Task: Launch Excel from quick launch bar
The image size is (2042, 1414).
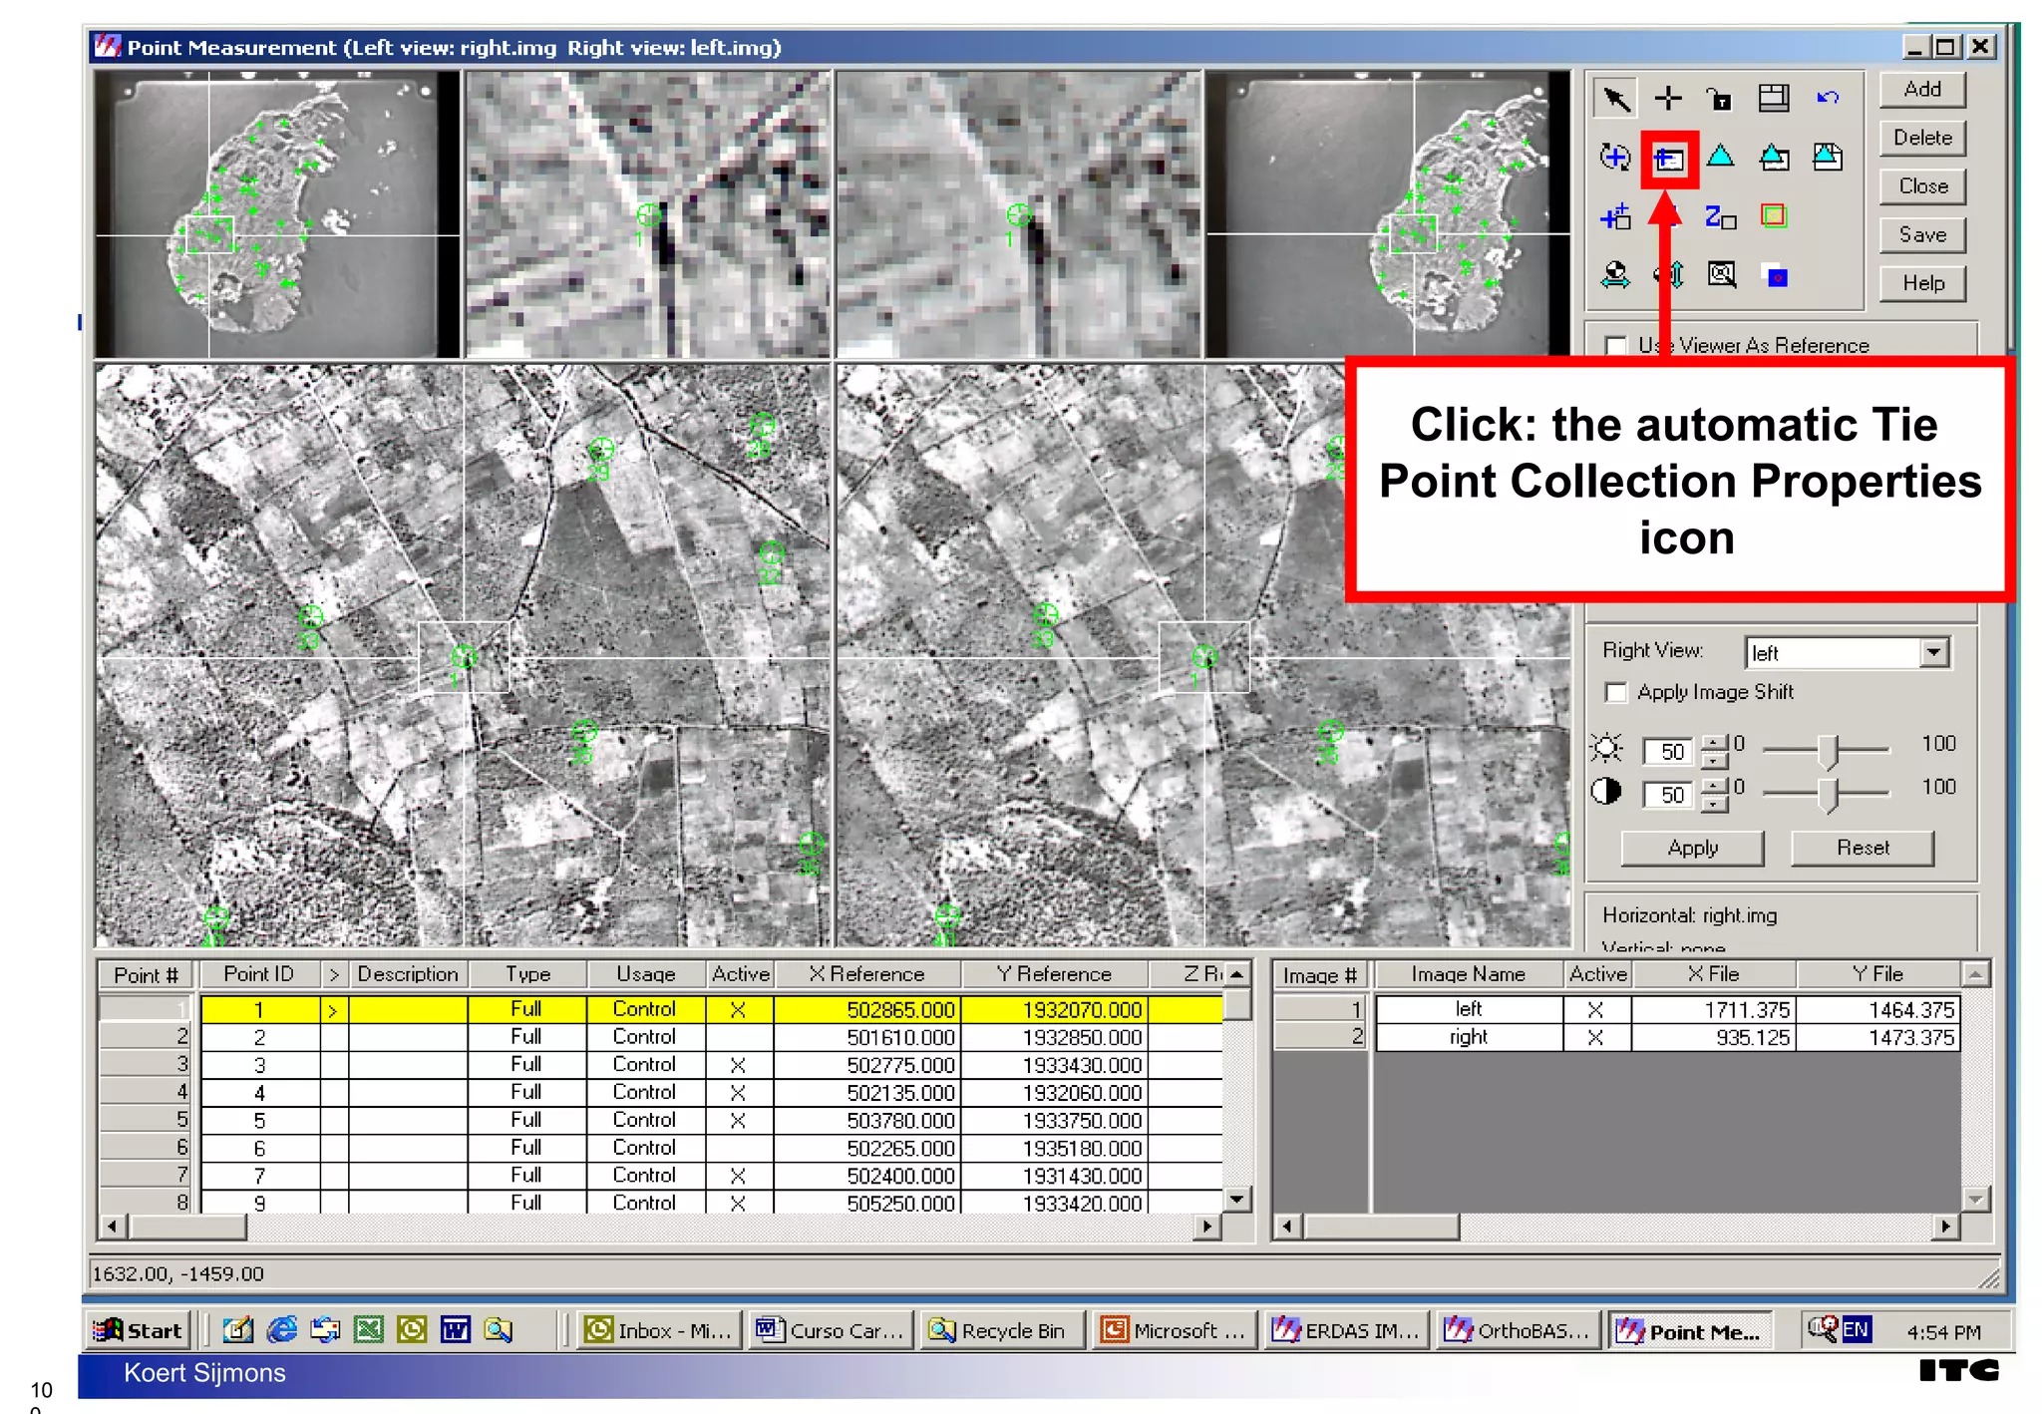Action: click(369, 1329)
